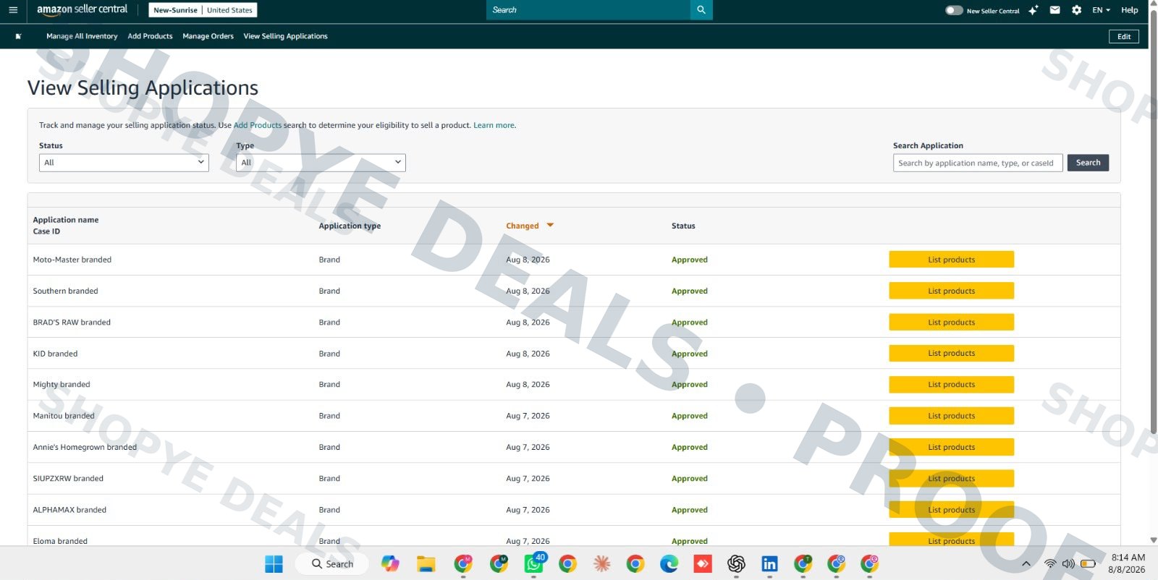Expand the Type filter dropdown
Viewport: 1158px width, 580px height.
321,163
